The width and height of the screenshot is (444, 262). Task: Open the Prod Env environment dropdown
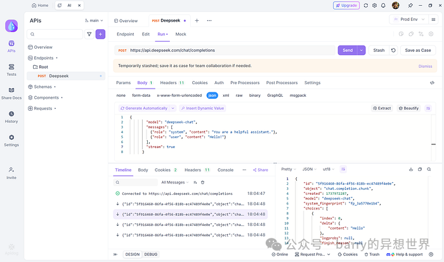pos(409,20)
